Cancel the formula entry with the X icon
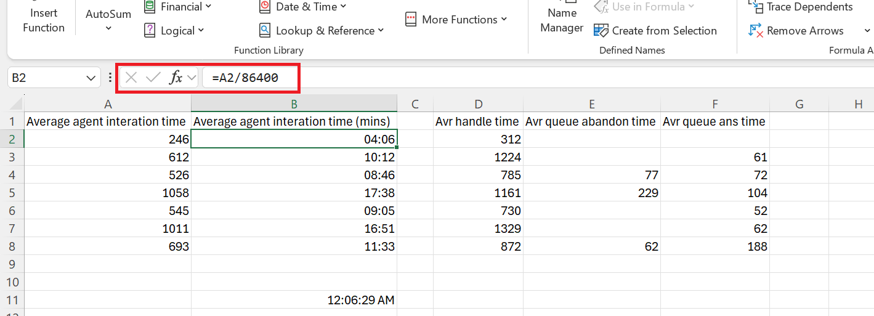874x316 pixels. click(x=131, y=78)
